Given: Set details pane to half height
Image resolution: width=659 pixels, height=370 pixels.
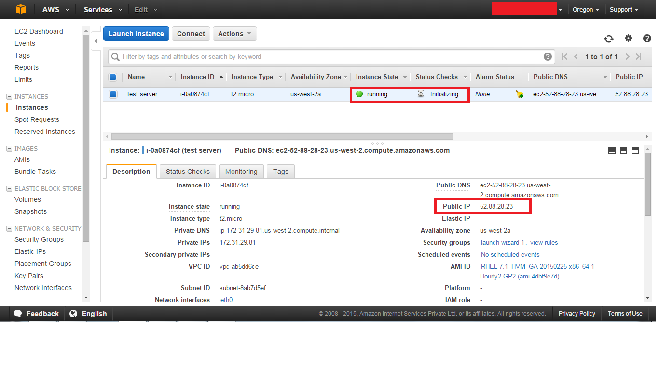Looking at the screenshot, I should (623, 150).
